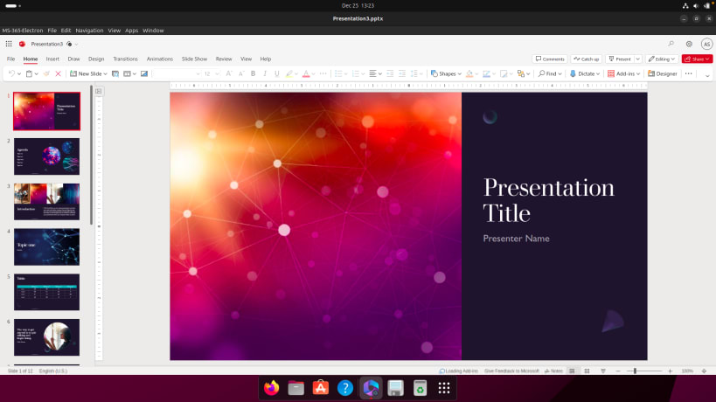Click the Format Painter icon

[46, 73]
